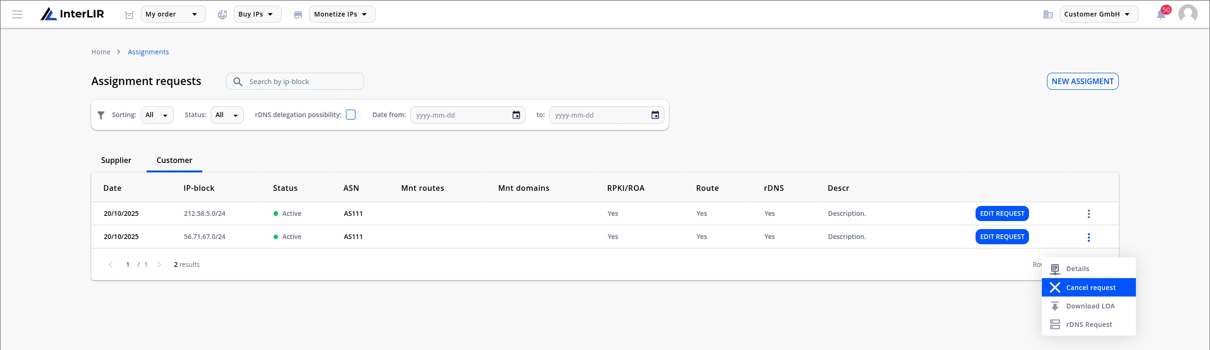Select Download LOA menu item

1089,306
